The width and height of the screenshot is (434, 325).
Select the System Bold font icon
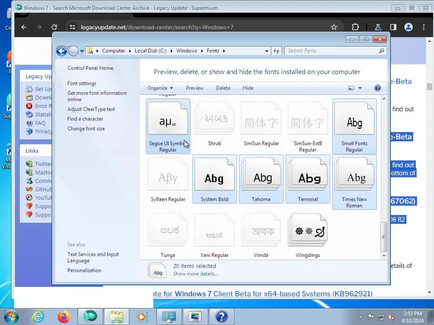[214, 179]
